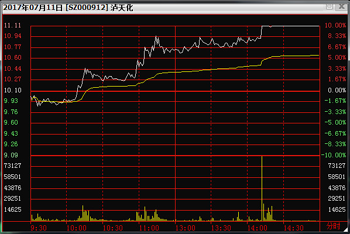The image size is (350, 234).
Task: Click the 分时 button at chart corner
Action: coord(333,226)
